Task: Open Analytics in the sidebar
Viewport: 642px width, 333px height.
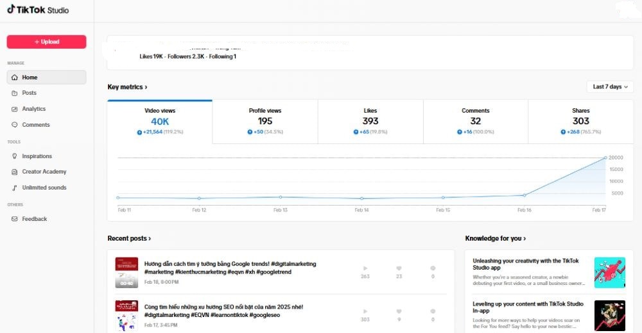Action: [33, 109]
